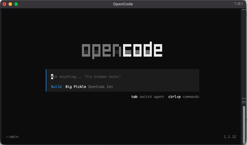
Task: Click the ~:main directory status text
Action: (12, 137)
